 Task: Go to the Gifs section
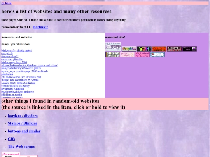click(x=11, y=139)
